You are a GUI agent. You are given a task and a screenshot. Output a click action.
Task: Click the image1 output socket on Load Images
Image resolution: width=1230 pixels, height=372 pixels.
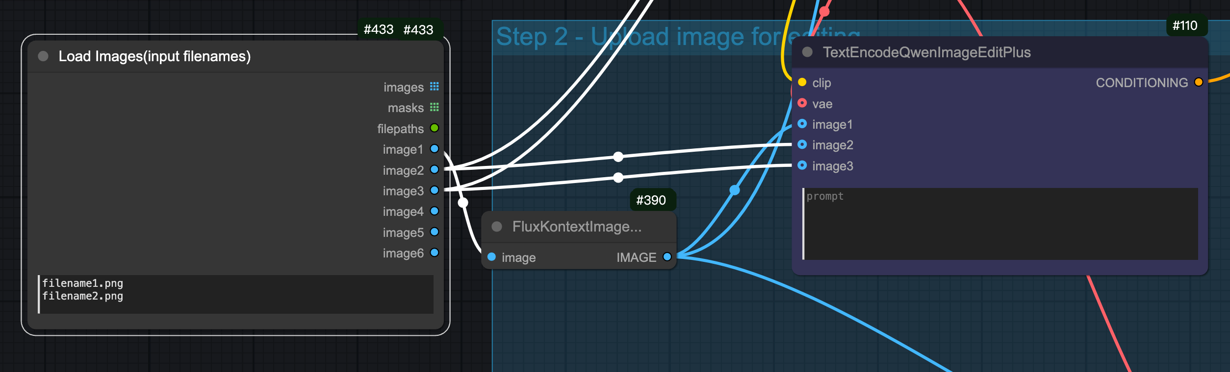434,149
